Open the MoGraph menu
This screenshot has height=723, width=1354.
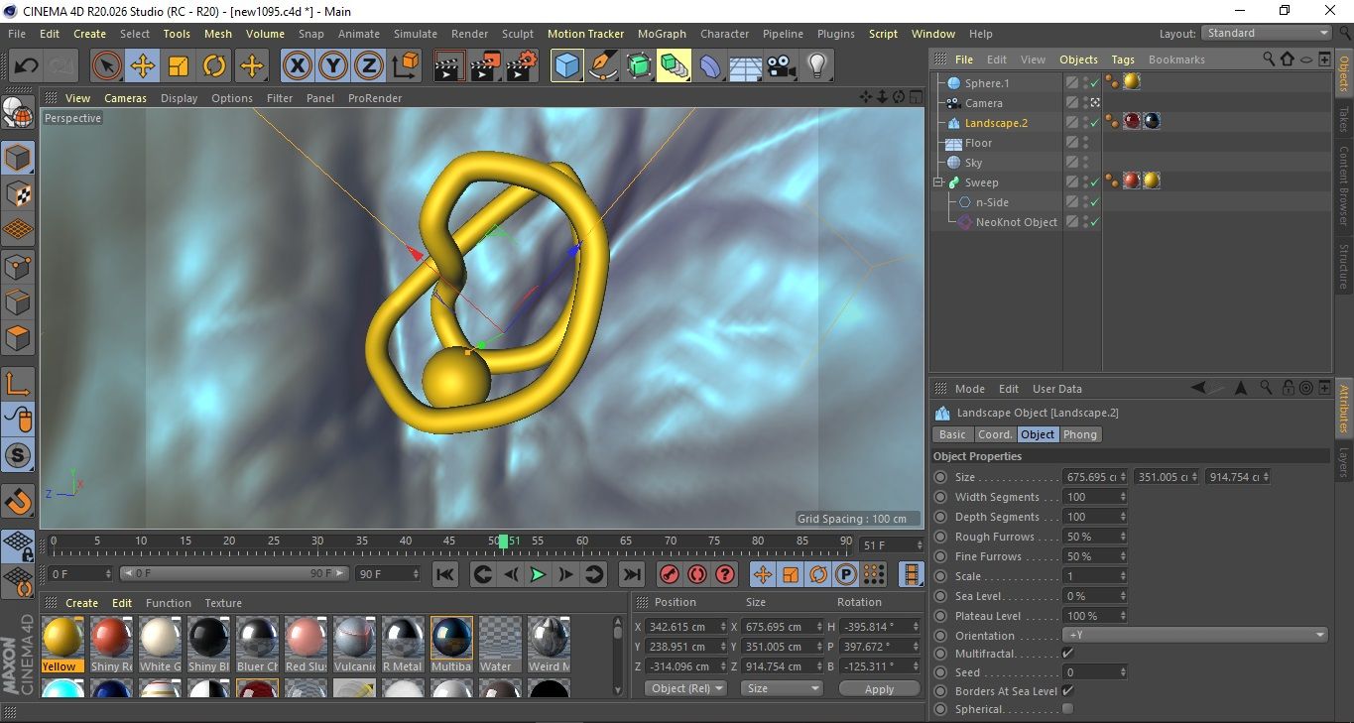pos(662,34)
